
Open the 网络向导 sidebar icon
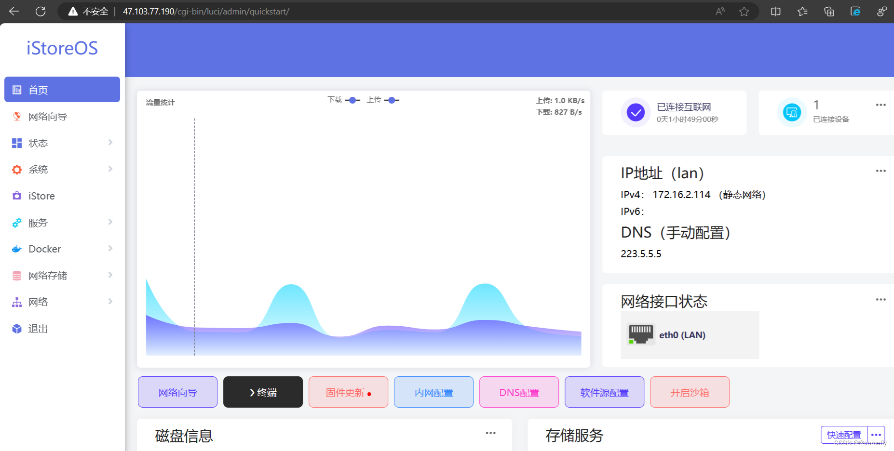point(17,116)
